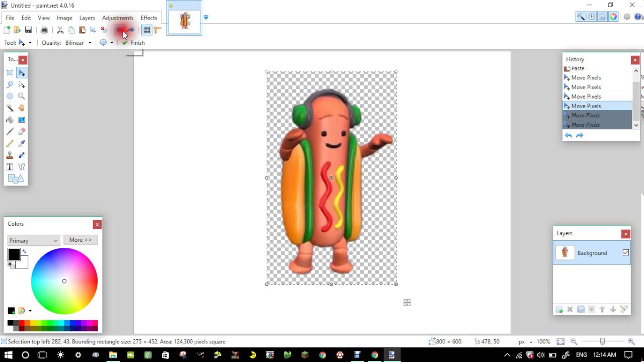Click the New file toolbar icon

click(7, 30)
